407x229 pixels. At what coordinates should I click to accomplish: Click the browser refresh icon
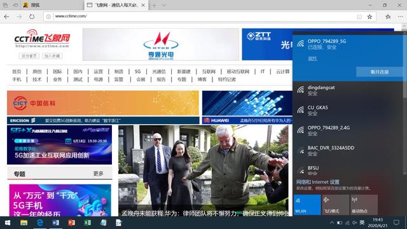32,17
